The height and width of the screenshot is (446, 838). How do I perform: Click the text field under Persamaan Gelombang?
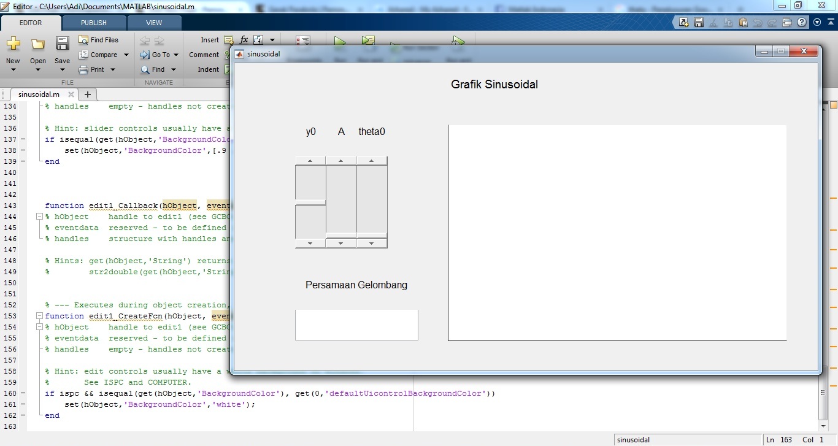pyautogui.click(x=356, y=325)
